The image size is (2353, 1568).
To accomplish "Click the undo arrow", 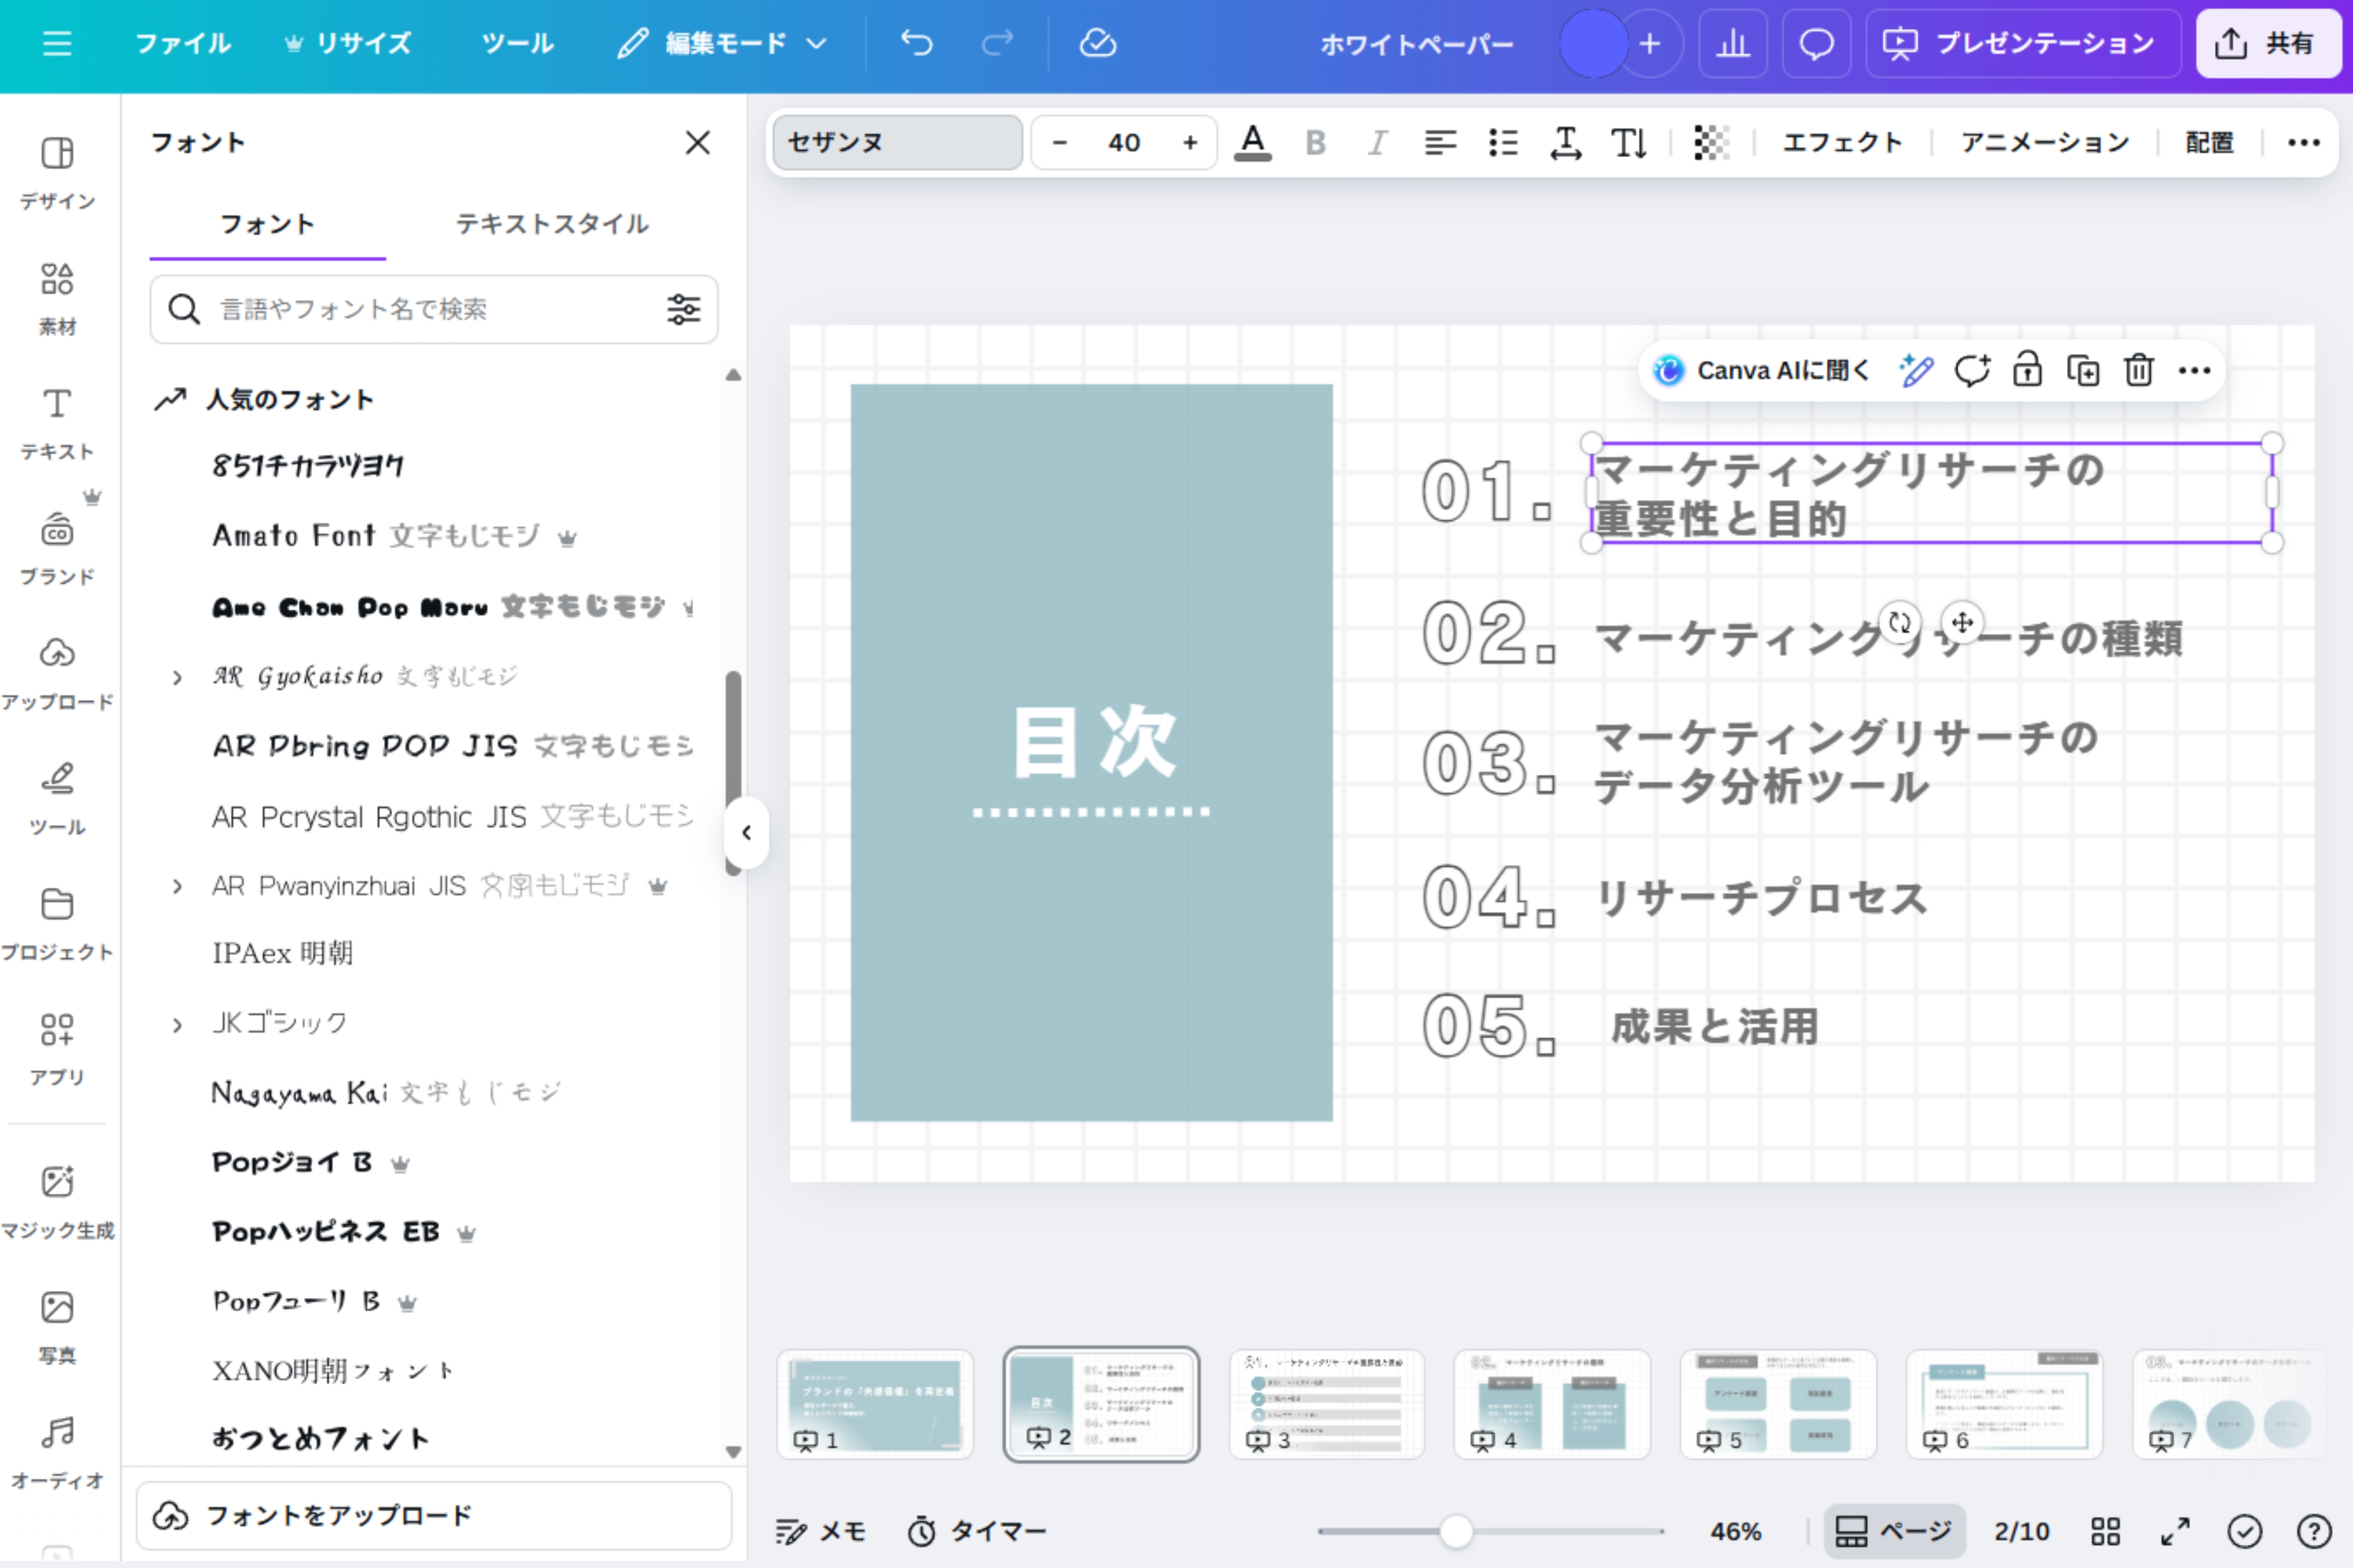I will [916, 43].
